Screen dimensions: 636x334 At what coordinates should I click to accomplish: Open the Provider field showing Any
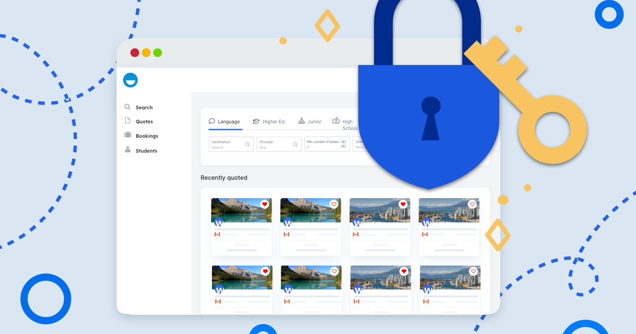(x=279, y=144)
